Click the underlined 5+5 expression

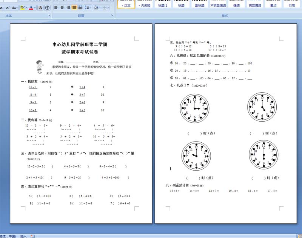point(82,110)
